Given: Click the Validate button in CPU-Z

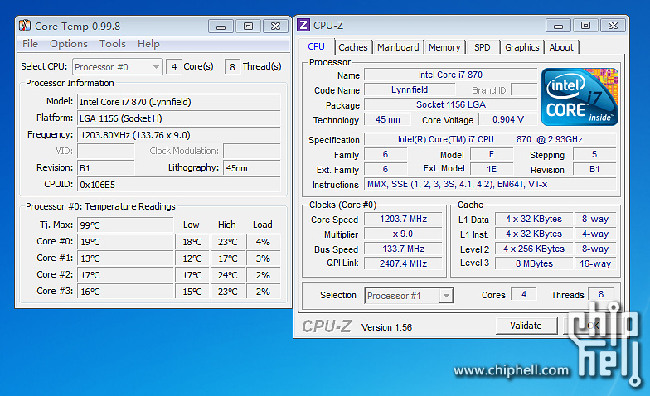Looking at the screenshot, I should pyautogui.click(x=526, y=326).
